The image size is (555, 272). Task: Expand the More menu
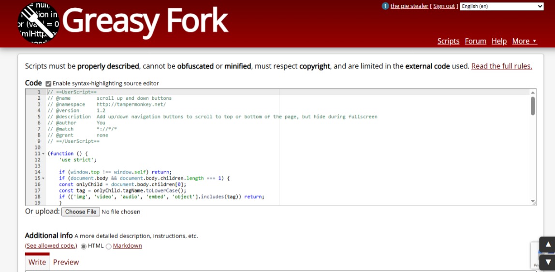[x=524, y=41]
